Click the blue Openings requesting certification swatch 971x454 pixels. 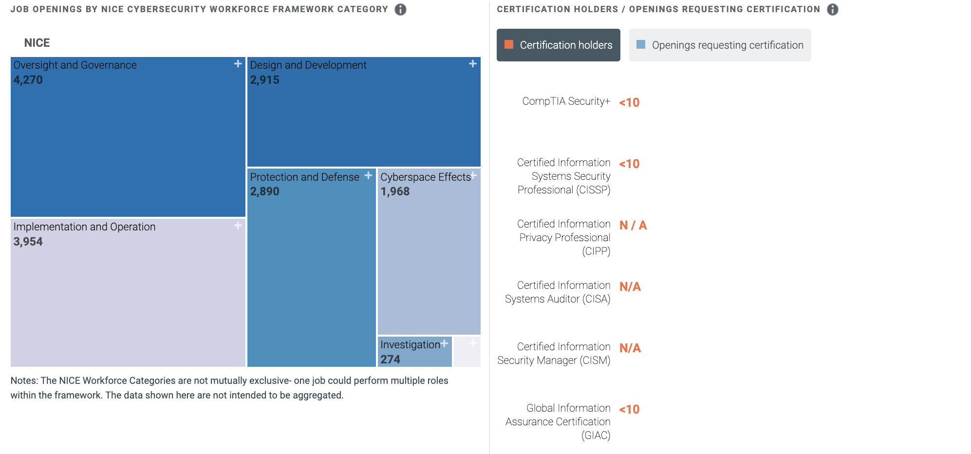tap(641, 44)
